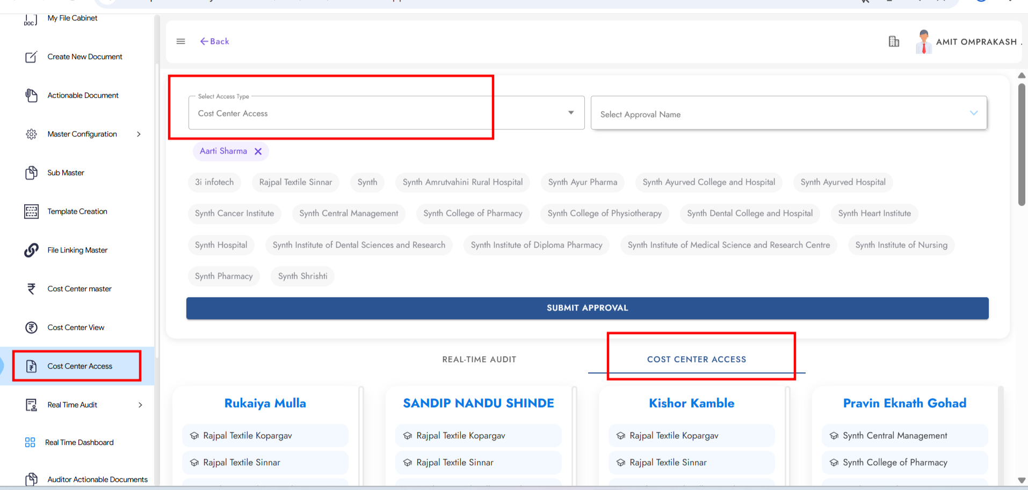
Task: Click the Template Creation icon
Action: (x=31, y=211)
